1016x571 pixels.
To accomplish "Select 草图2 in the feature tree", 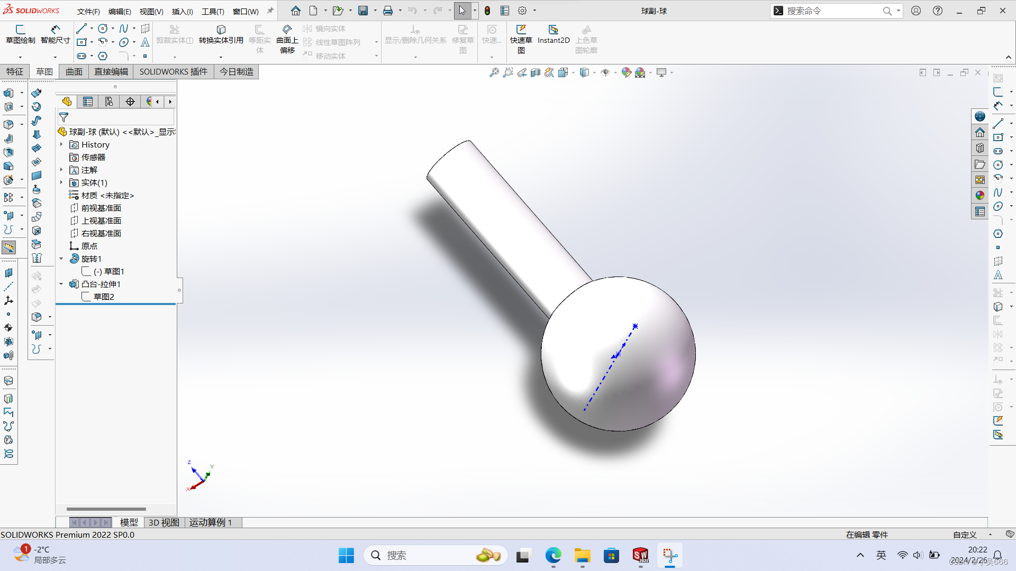I will 104,297.
